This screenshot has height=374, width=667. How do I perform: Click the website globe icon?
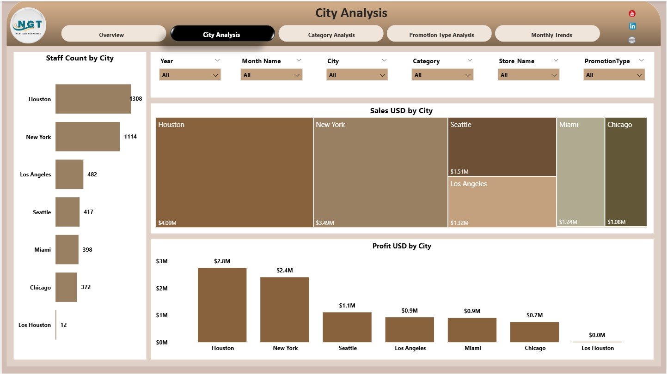pyautogui.click(x=632, y=40)
